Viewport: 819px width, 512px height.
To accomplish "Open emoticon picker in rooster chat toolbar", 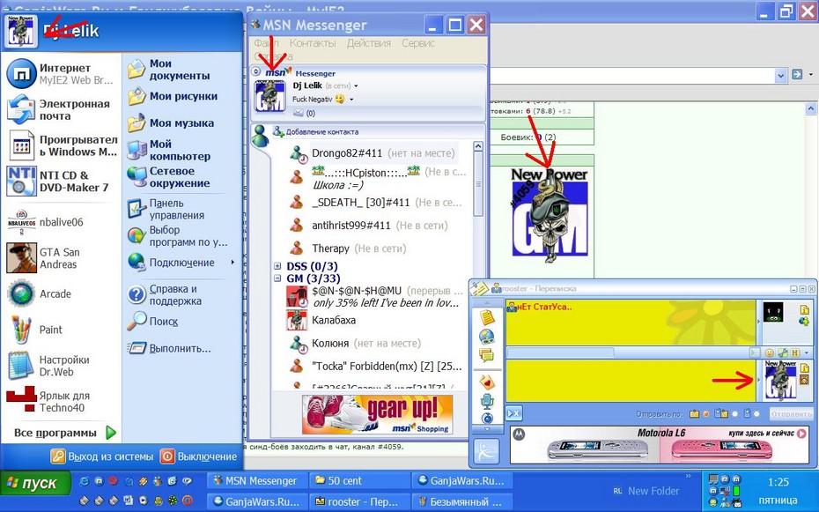I will click(769, 353).
